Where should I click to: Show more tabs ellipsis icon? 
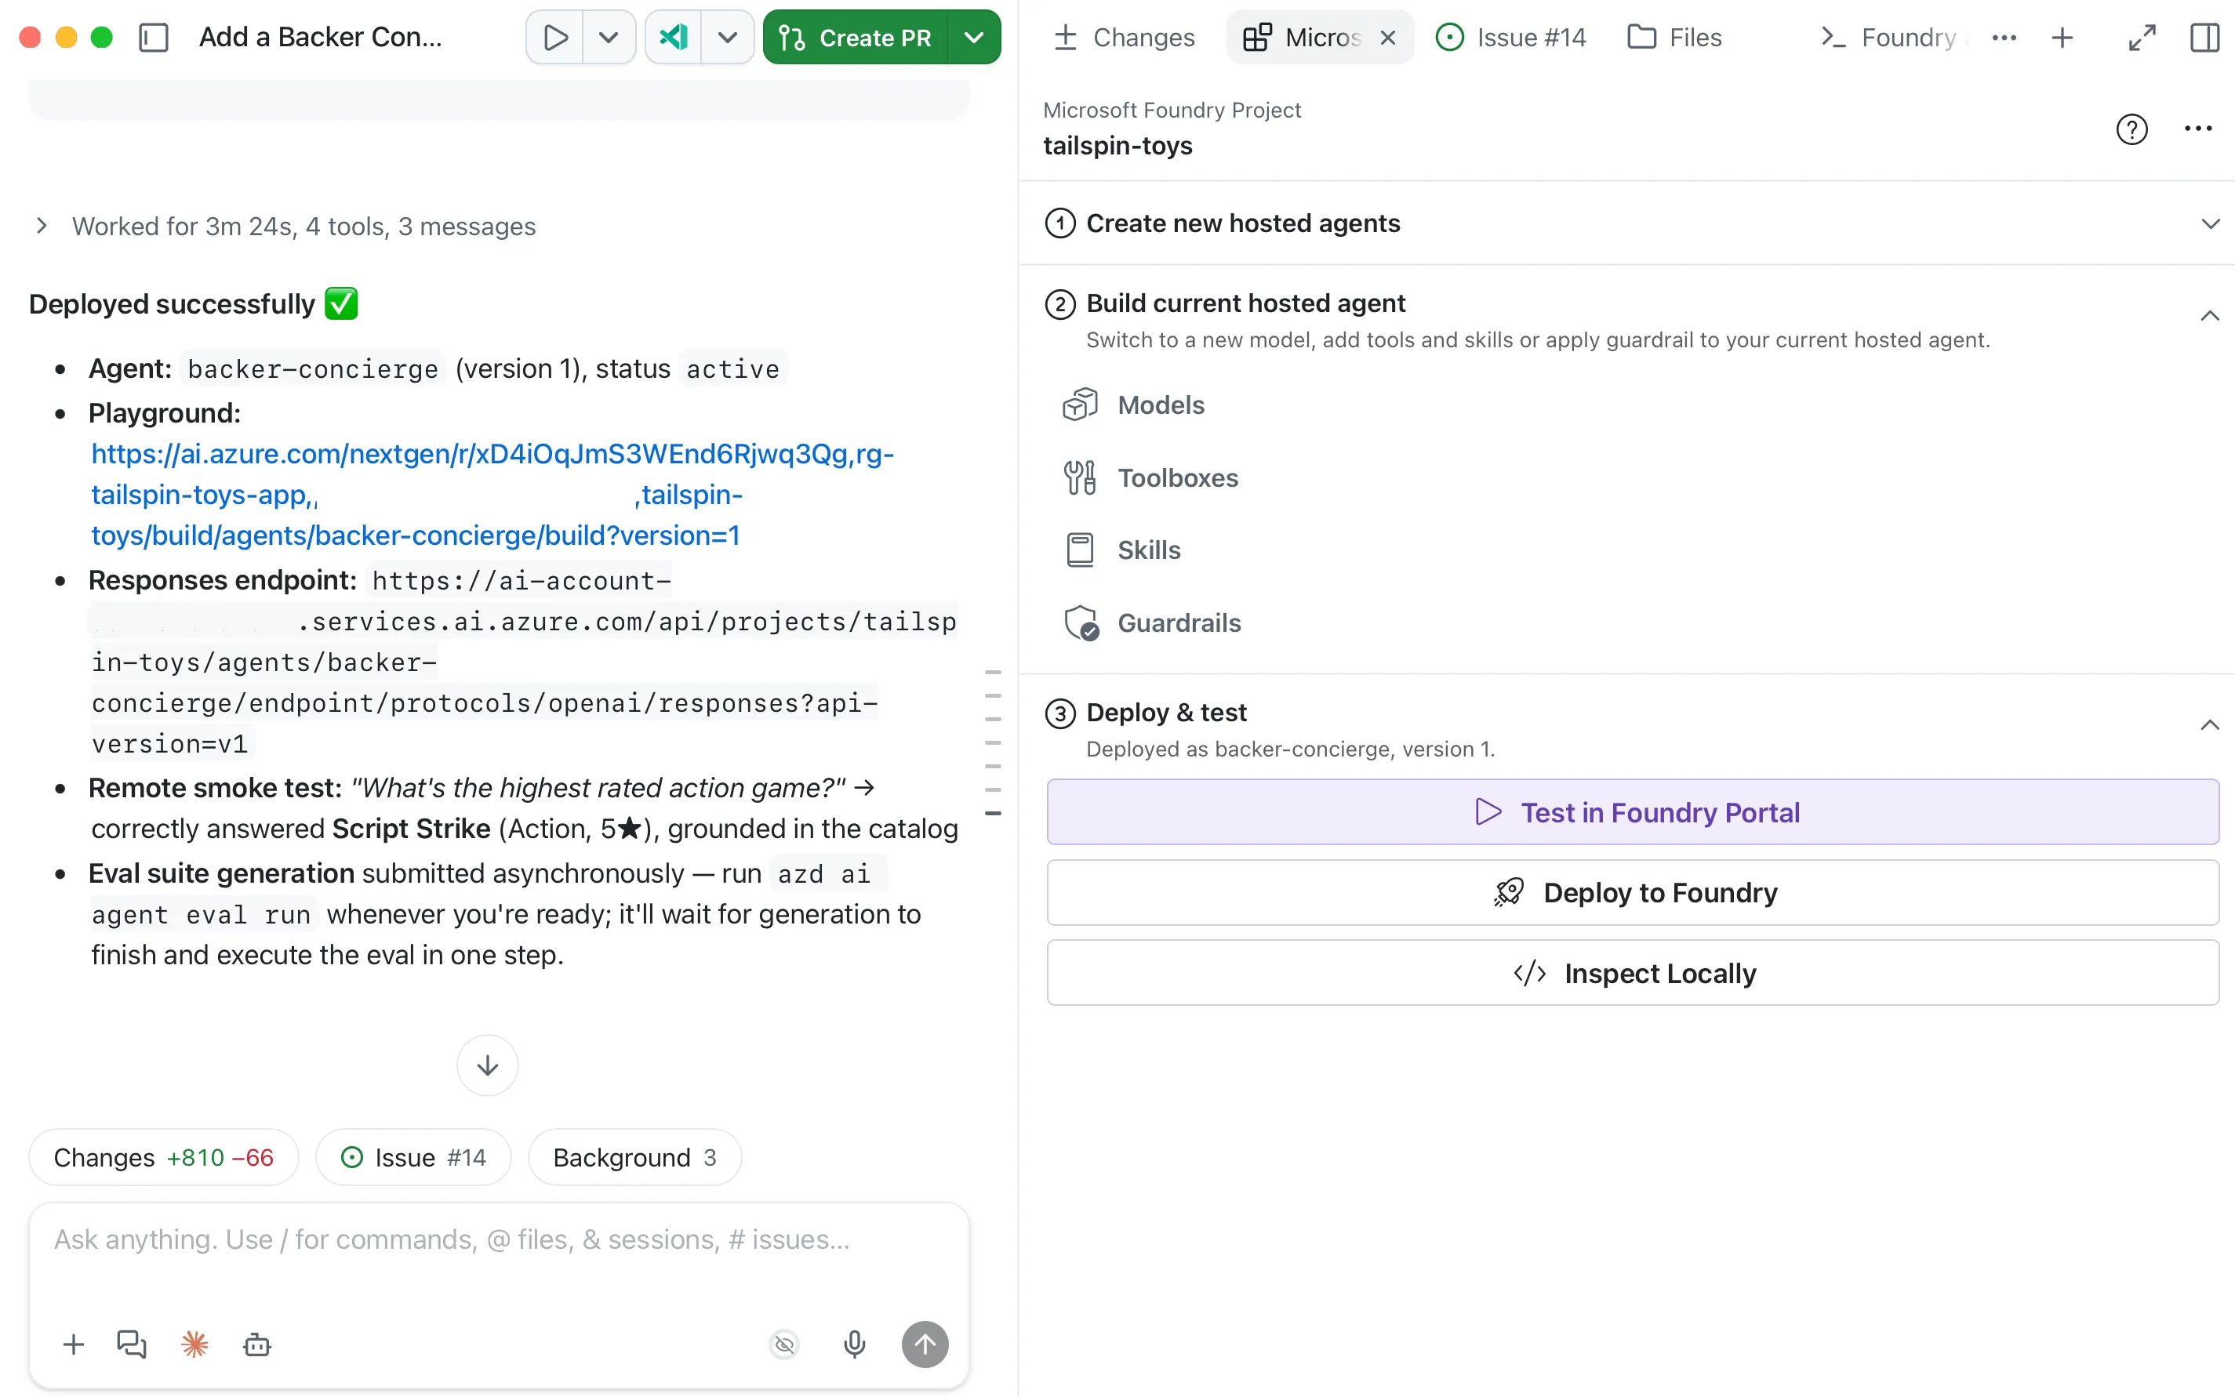2004,37
